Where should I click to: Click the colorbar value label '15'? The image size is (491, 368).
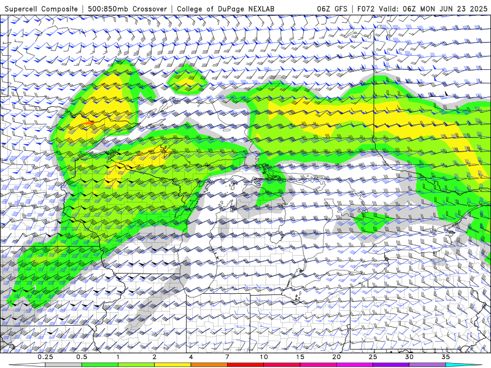pyautogui.click(x=300, y=357)
